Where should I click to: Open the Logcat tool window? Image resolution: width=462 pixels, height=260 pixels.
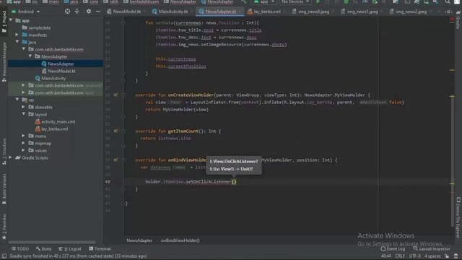[x=69, y=248]
